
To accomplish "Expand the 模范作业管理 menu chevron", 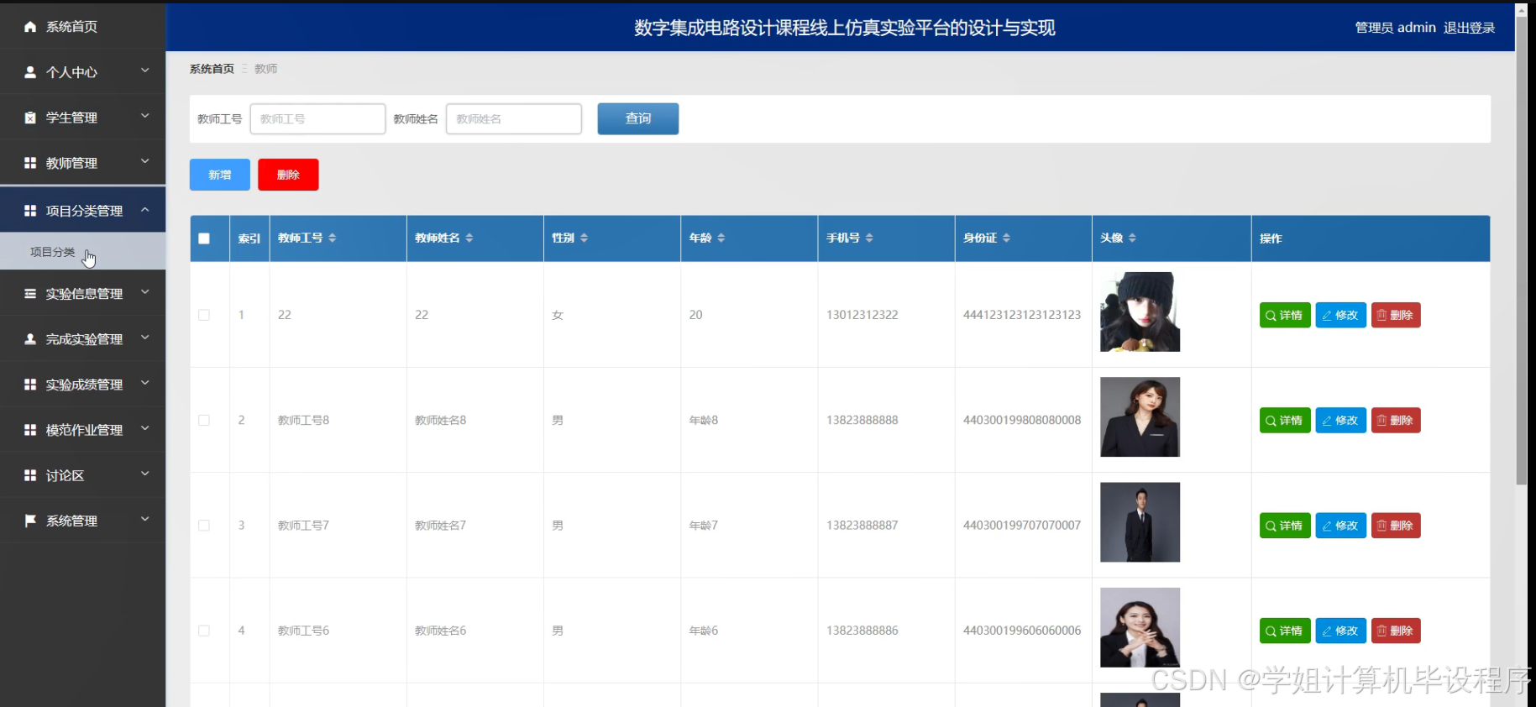I will pyautogui.click(x=145, y=428).
